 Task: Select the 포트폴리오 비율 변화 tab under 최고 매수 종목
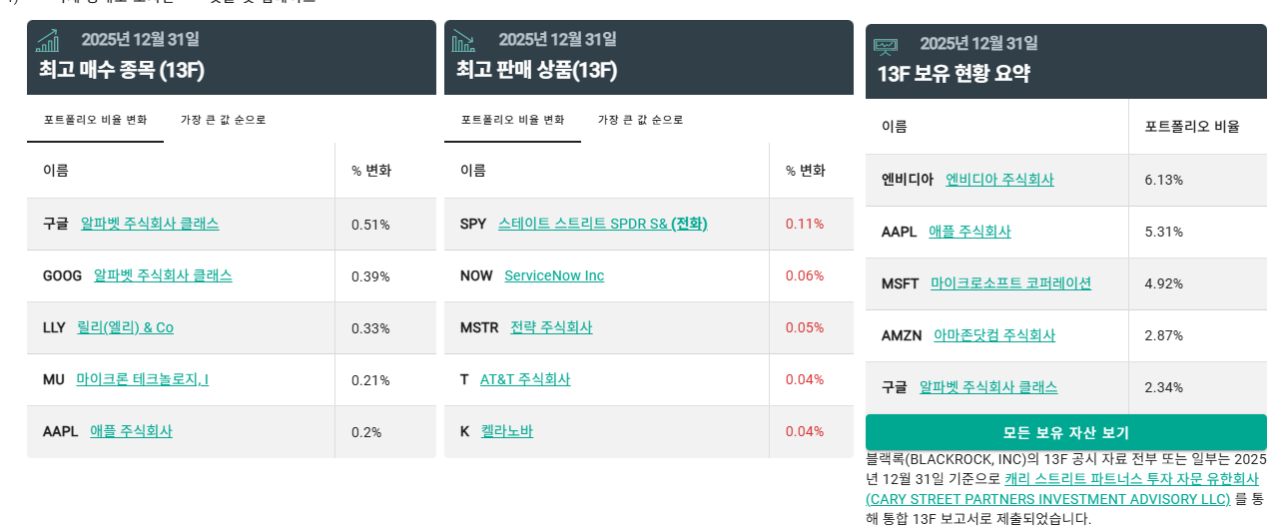[96, 120]
